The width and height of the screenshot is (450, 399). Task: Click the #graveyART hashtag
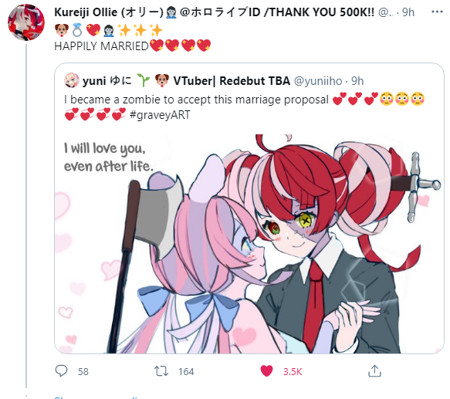pyautogui.click(x=160, y=115)
